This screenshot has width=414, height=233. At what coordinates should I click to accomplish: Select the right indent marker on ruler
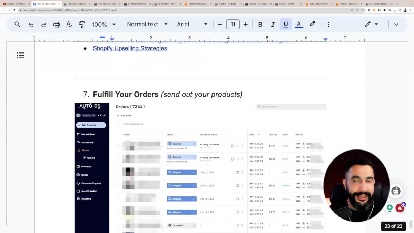pyautogui.click(x=325, y=40)
